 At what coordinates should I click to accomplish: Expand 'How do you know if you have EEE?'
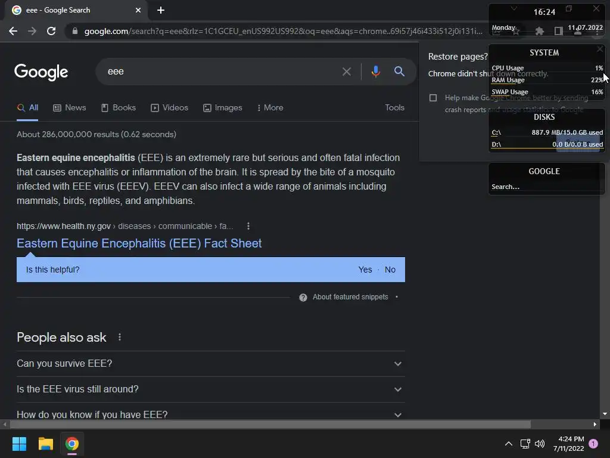click(211, 414)
